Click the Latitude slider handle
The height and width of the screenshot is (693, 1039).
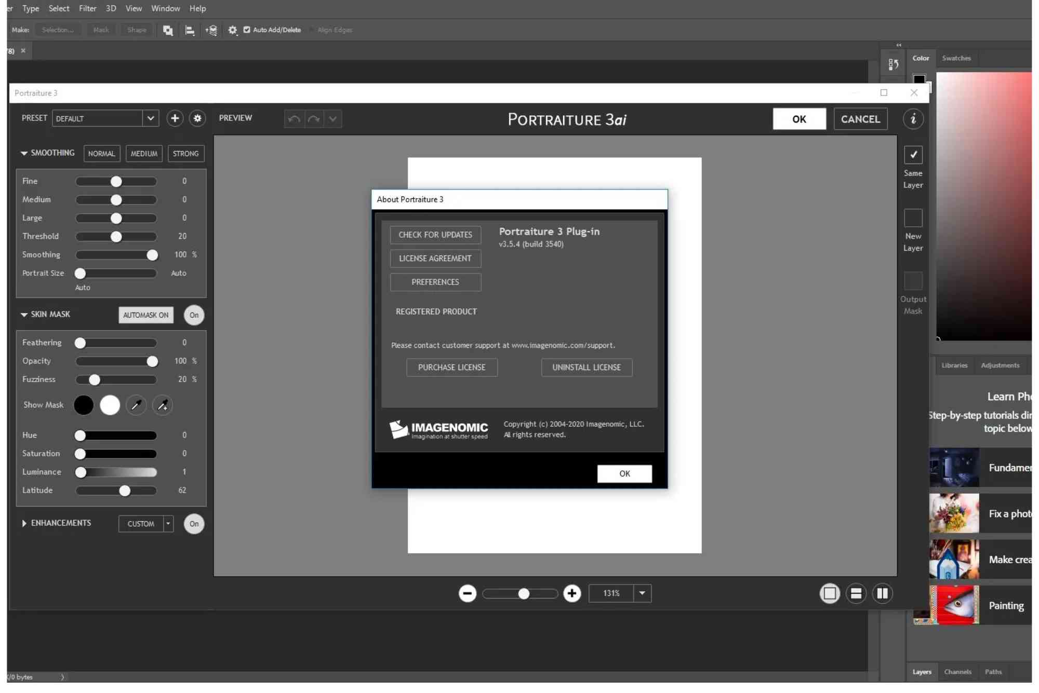click(x=125, y=491)
